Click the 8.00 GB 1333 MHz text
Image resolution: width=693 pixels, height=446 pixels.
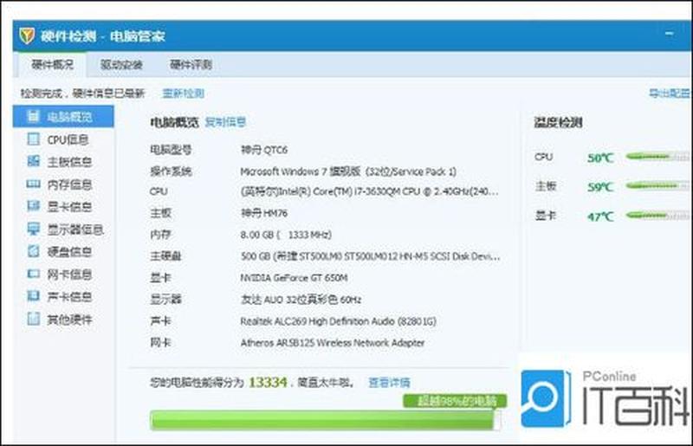pyautogui.click(x=286, y=235)
